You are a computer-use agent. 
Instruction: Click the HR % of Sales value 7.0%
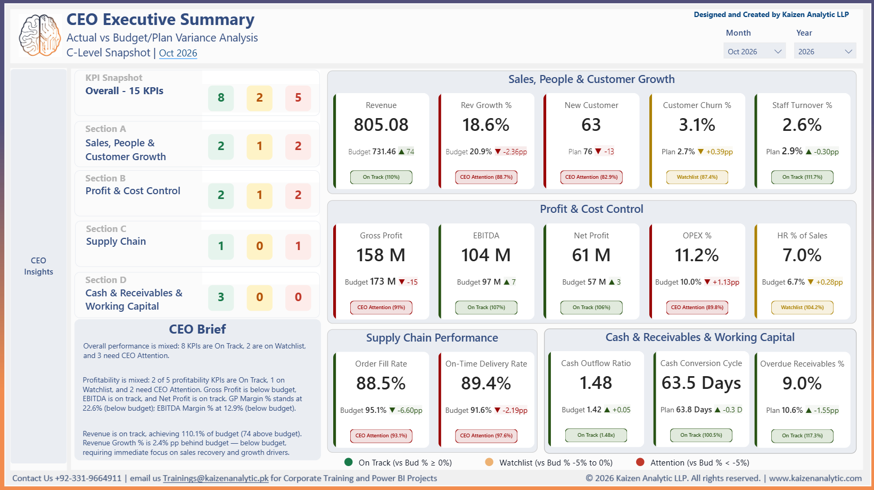(802, 255)
